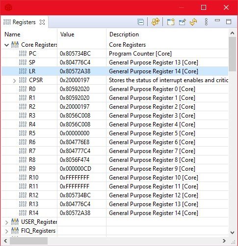This screenshot has height=246, width=238.
Task: Click the R8 value 0x8056F474
Action: pyautogui.click(x=75, y=160)
